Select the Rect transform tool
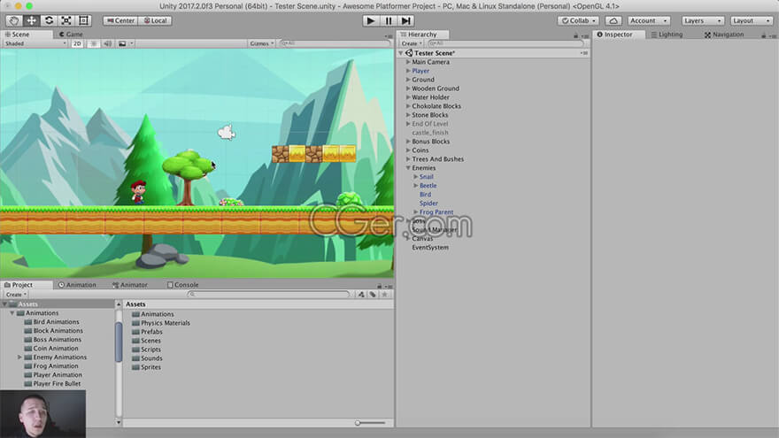 [83, 20]
